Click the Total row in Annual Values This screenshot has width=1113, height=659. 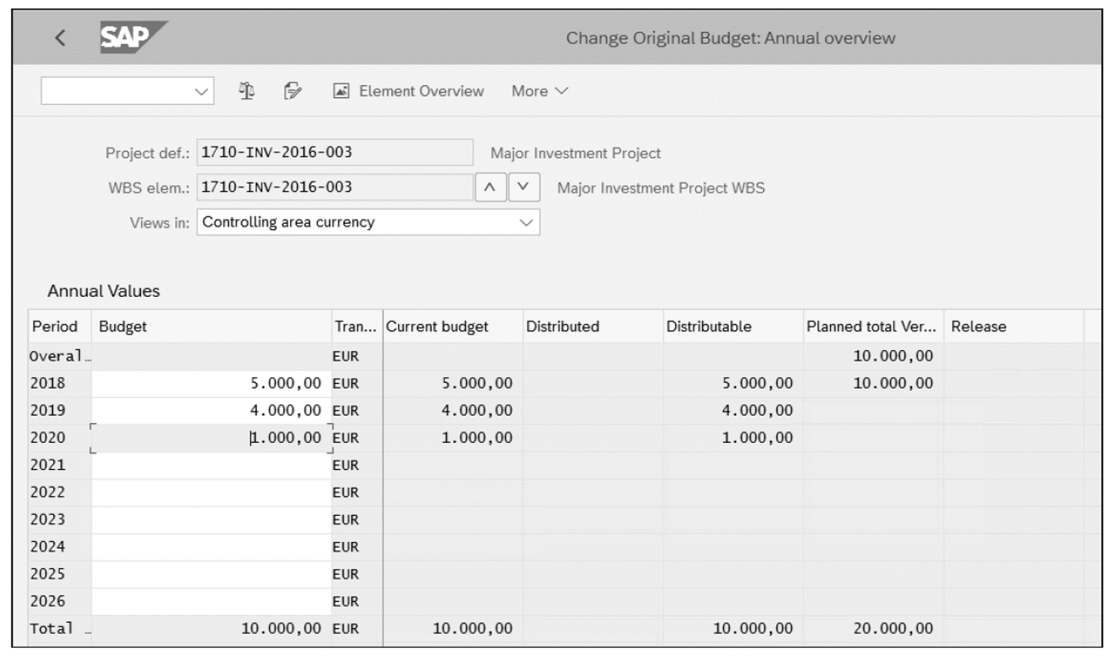[58, 627]
